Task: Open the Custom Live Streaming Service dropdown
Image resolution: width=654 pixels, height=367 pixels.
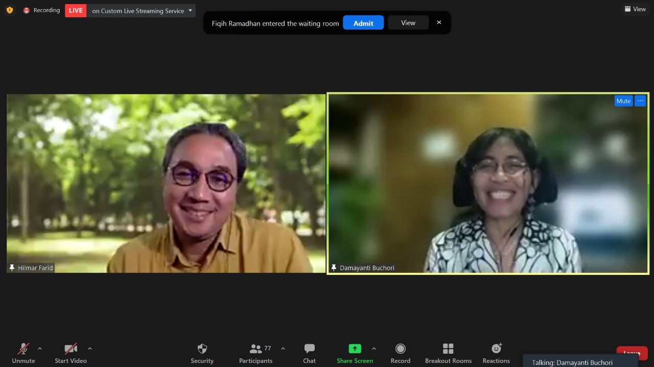Action: (x=190, y=11)
